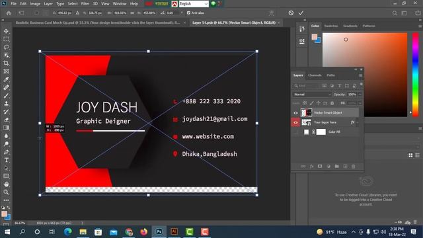Cancel the transform in options bar
This screenshot has width=423, height=238.
coord(291,13)
